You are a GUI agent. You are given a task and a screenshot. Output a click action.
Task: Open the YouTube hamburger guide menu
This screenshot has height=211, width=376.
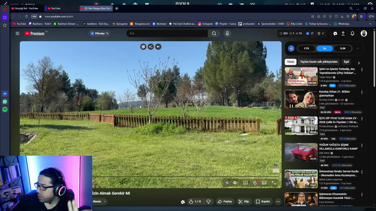tap(17, 33)
